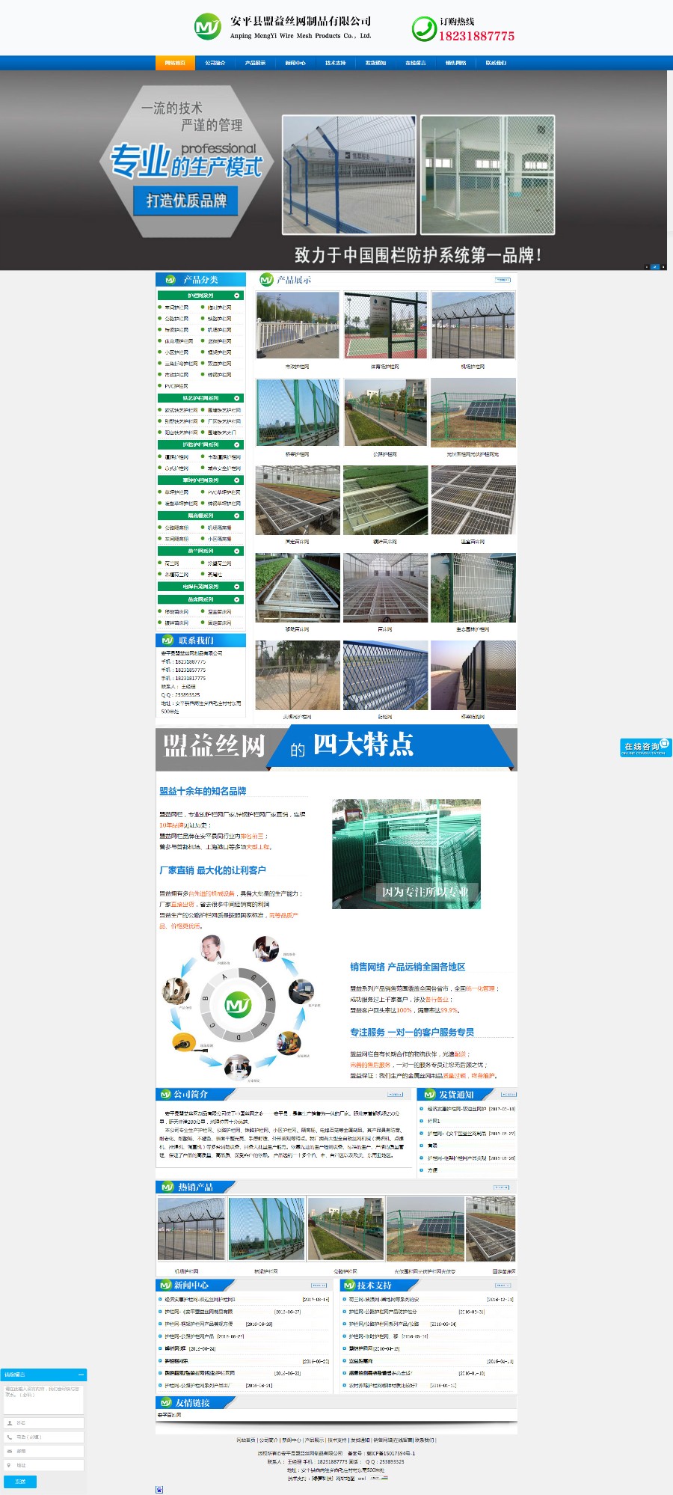Open 技术支持 in the navigation bar
Screen dimensions: 673x1495
coord(336,63)
